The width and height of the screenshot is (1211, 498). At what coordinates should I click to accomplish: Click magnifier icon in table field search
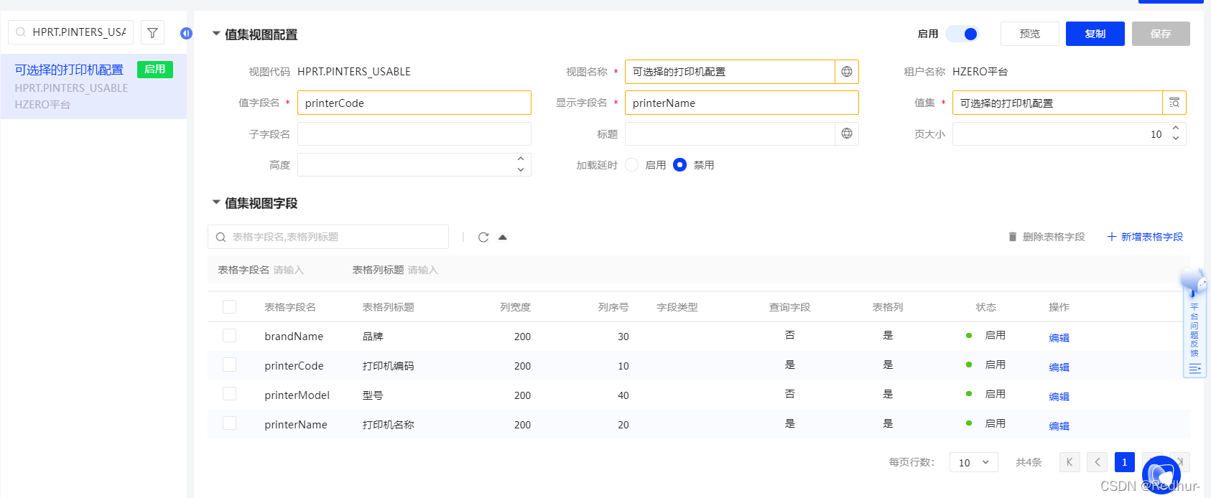pyautogui.click(x=221, y=238)
